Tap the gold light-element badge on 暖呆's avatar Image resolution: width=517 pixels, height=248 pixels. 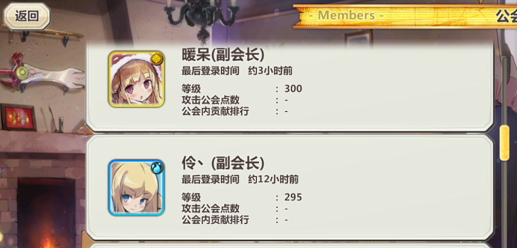157,59
